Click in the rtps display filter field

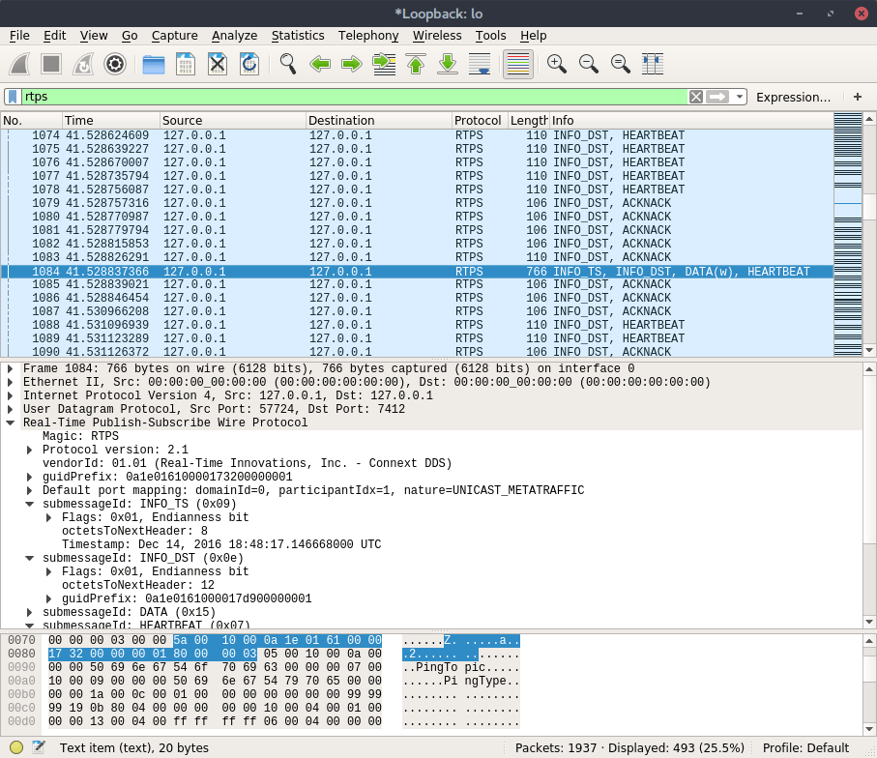tap(355, 97)
